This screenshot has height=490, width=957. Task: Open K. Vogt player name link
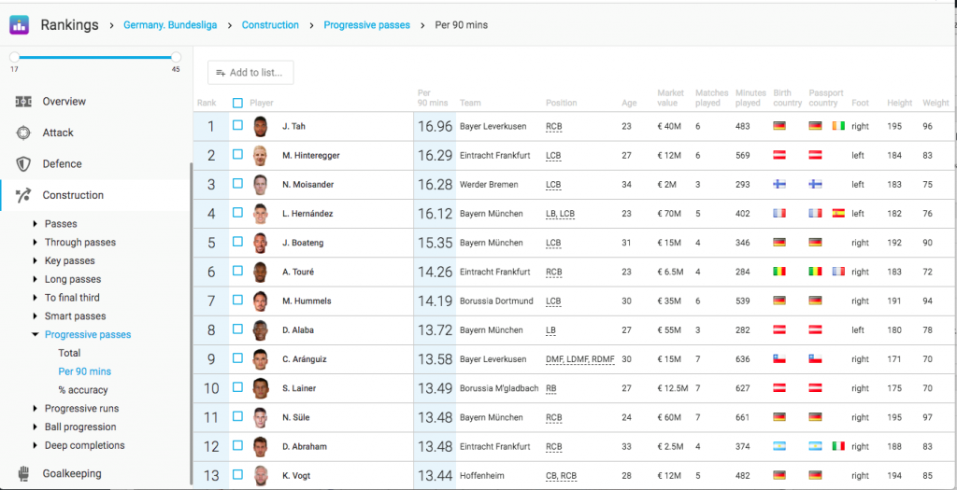[x=296, y=475]
